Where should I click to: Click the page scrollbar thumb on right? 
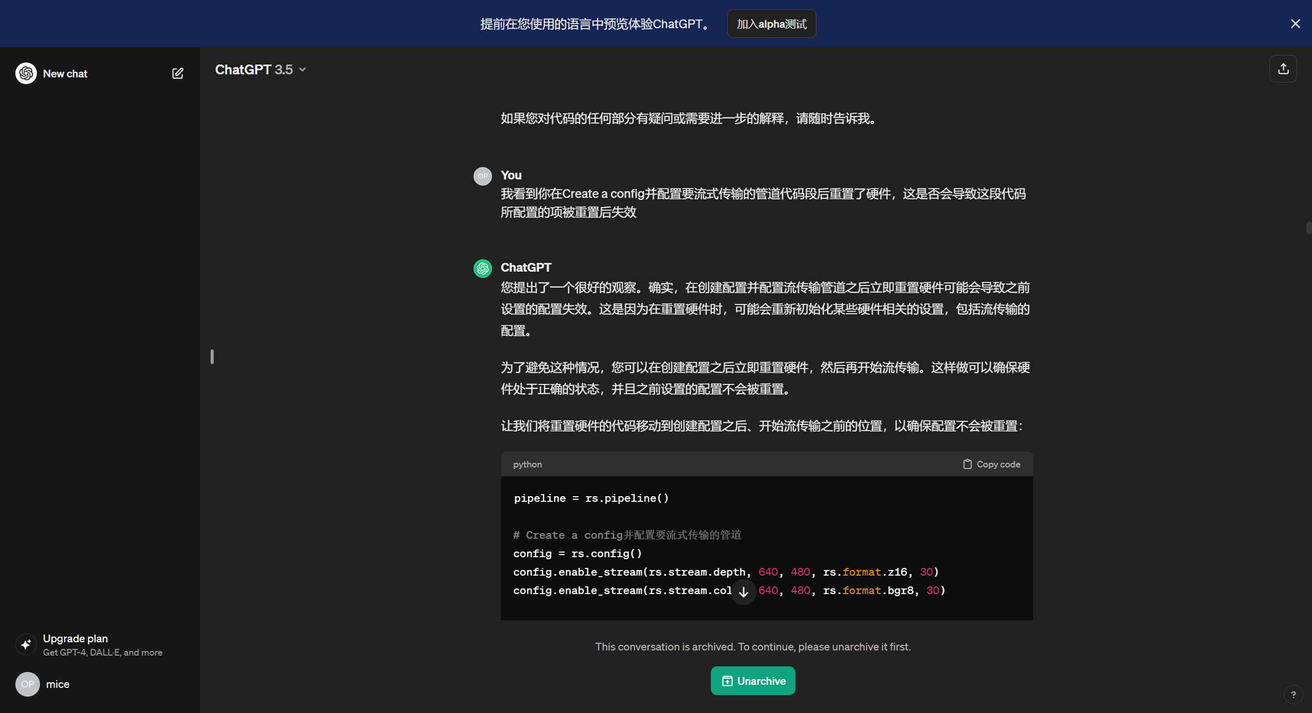click(1308, 228)
